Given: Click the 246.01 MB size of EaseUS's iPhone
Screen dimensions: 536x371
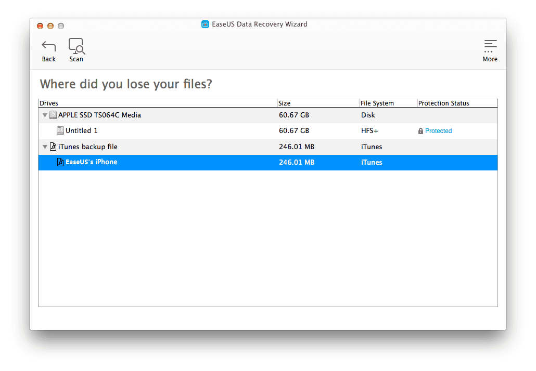Looking at the screenshot, I should pyautogui.click(x=297, y=163).
